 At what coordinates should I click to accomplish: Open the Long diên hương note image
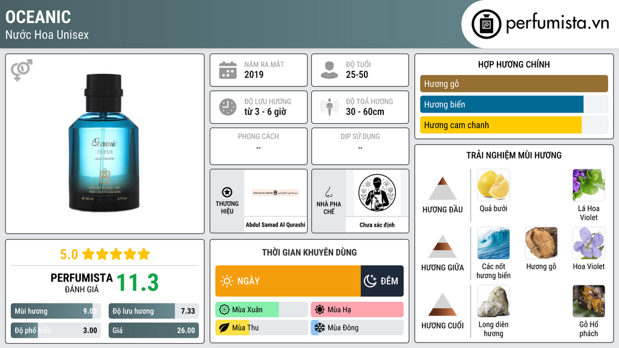coord(493,301)
